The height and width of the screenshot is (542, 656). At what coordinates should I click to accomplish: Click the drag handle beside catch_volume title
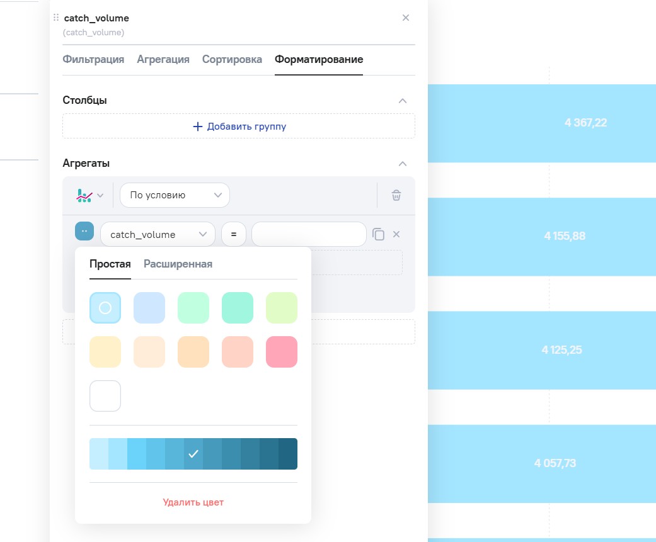56,18
